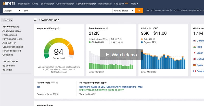The image size is (204, 106).
Task: Toggle the hamburger menu beside Overview: seo
Action: [x=35, y=20]
